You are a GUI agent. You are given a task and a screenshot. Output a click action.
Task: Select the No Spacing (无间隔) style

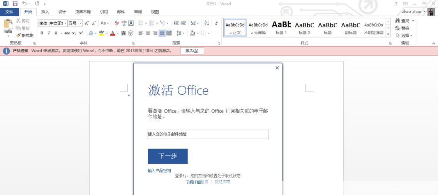point(258,27)
